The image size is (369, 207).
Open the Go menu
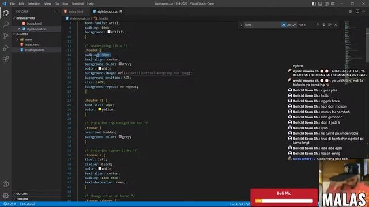pos(57,3)
